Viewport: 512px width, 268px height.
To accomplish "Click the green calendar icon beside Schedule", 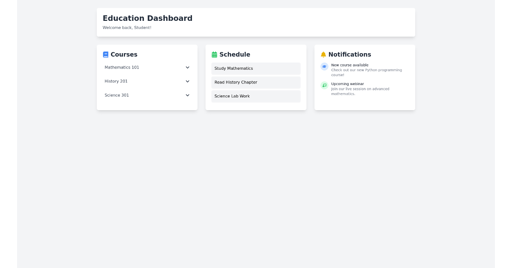I will [x=214, y=54].
